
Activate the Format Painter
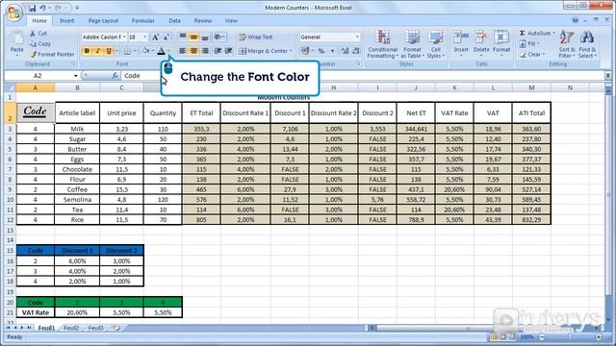click(x=52, y=54)
